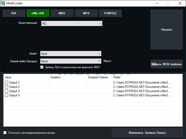Click the Изменить Записи Папка button
This screenshot has width=186, height=139.
point(147,133)
